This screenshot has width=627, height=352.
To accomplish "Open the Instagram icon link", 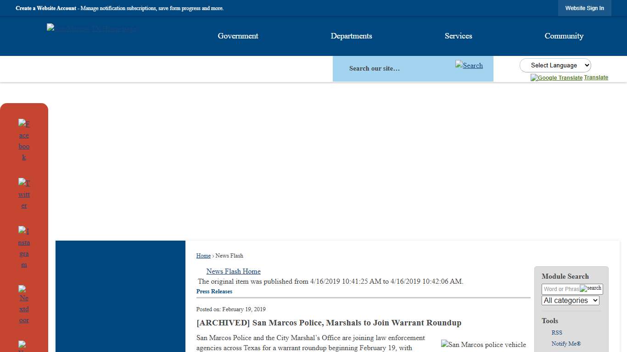I will (24, 247).
